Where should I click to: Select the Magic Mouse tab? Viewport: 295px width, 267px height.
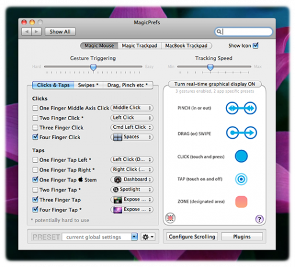(99, 46)
